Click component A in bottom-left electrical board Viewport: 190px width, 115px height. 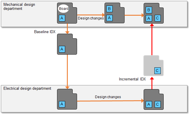pos(62,104)
